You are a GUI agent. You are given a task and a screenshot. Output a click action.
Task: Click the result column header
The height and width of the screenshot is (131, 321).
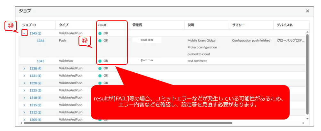tap(103, 25)
